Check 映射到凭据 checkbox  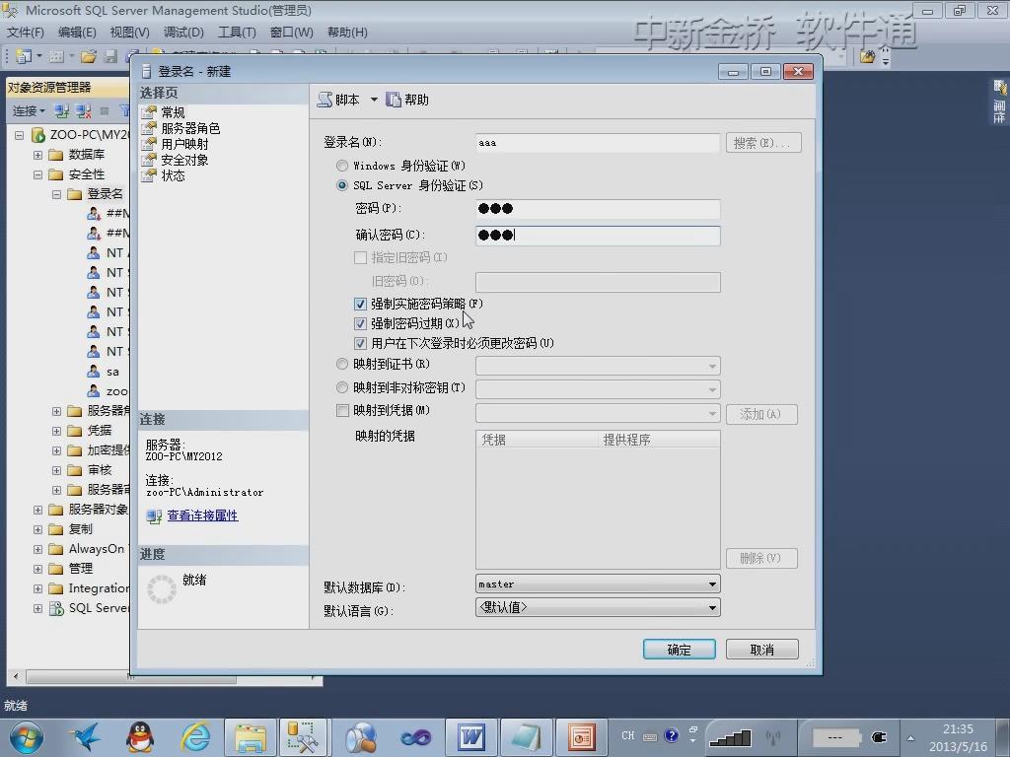342,411
